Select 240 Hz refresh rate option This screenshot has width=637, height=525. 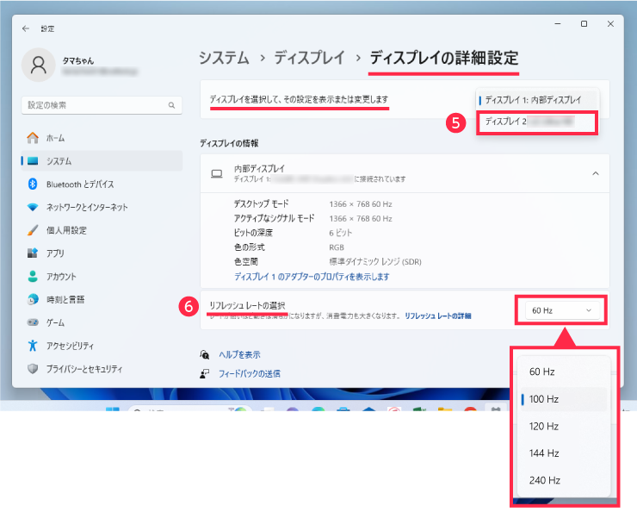tap(544, 480)
